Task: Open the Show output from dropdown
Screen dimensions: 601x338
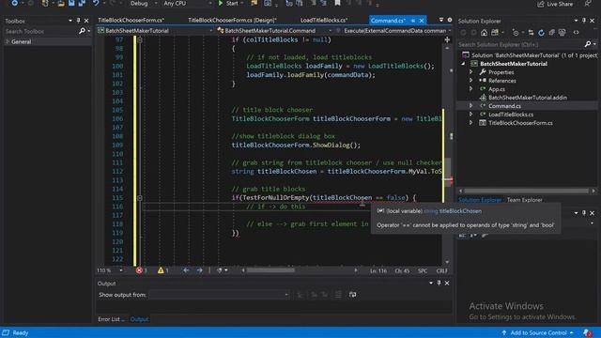Action: 219,295
